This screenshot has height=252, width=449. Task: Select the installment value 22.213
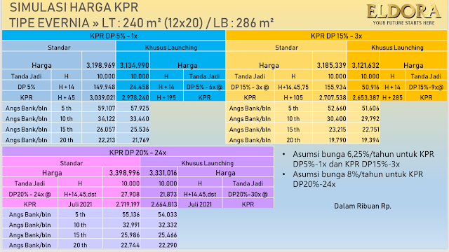coord(107,140)
